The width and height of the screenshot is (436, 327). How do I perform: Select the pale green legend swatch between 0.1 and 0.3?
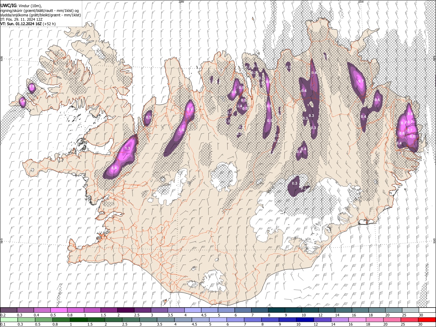pos(9,320)
